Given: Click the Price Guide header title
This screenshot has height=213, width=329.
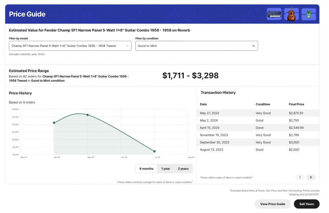Looking at the screenshot, I should pos(27,14).
